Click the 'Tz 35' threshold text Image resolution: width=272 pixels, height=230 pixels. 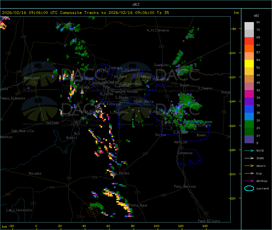point(163,13)
